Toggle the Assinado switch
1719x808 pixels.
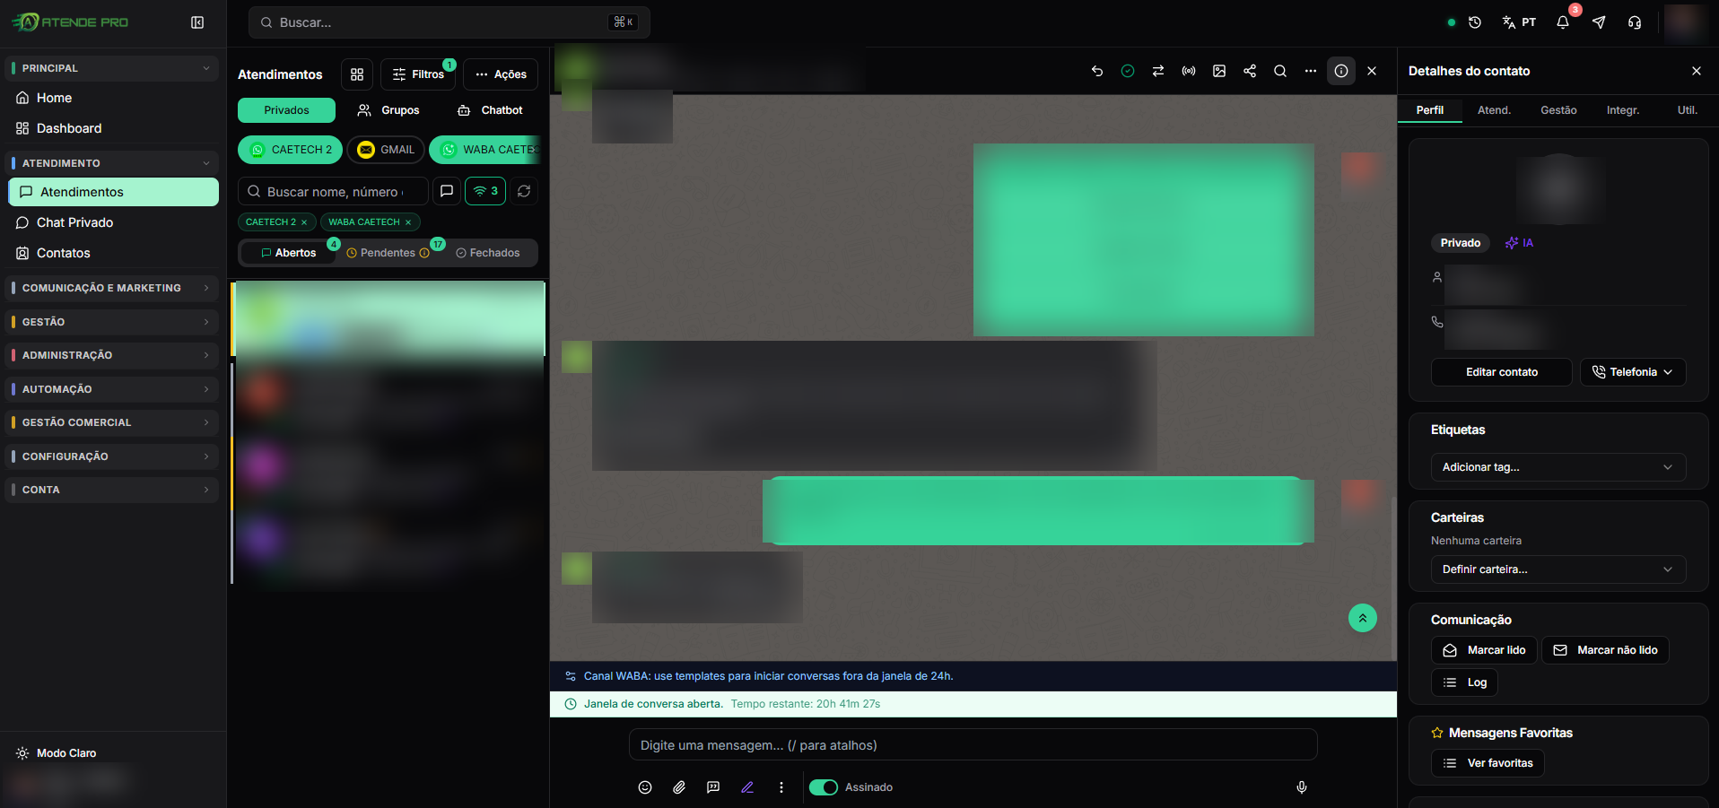click(824, 787)
